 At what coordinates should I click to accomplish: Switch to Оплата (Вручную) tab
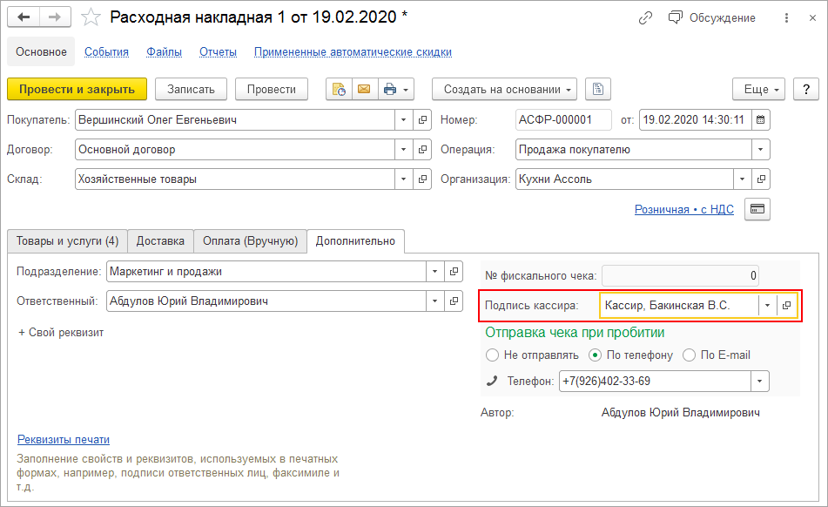[x=250, y=240]
